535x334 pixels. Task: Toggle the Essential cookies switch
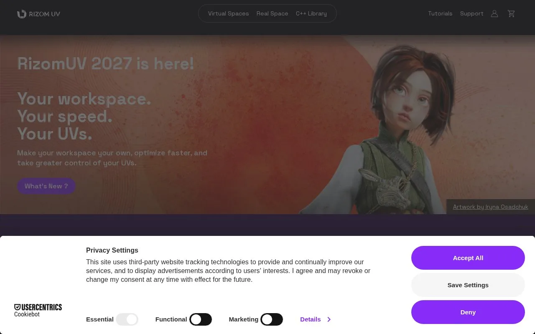(127, 319)
